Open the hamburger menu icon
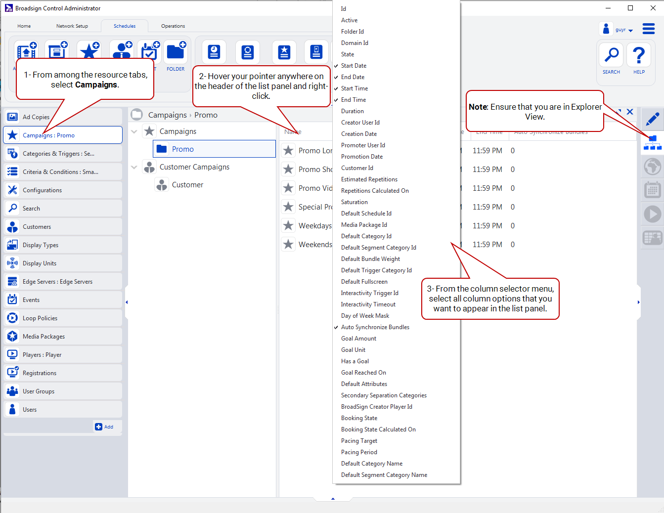The width and height of the screenshot is (664, 513). [x=649, y=29]
